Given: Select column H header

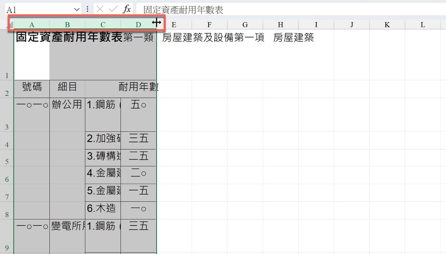Looking at the screenshot, I should [x=280, y=25].
